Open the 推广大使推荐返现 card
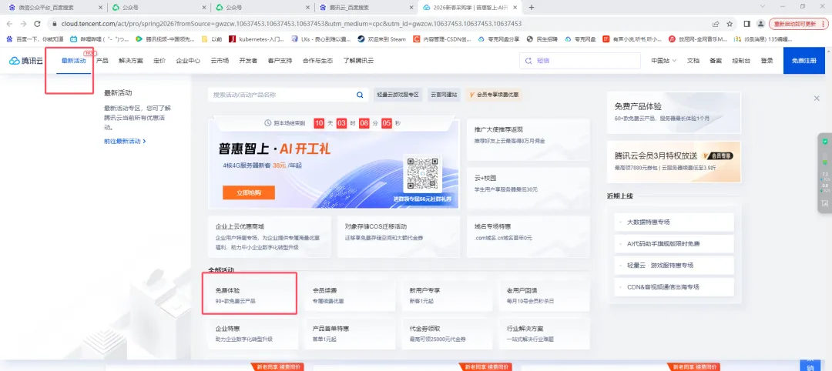 (x=528, y=140)
